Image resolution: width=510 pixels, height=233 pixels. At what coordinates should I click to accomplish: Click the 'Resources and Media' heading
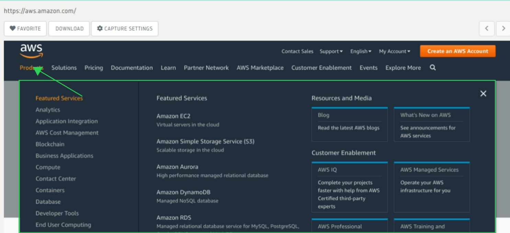341,98
